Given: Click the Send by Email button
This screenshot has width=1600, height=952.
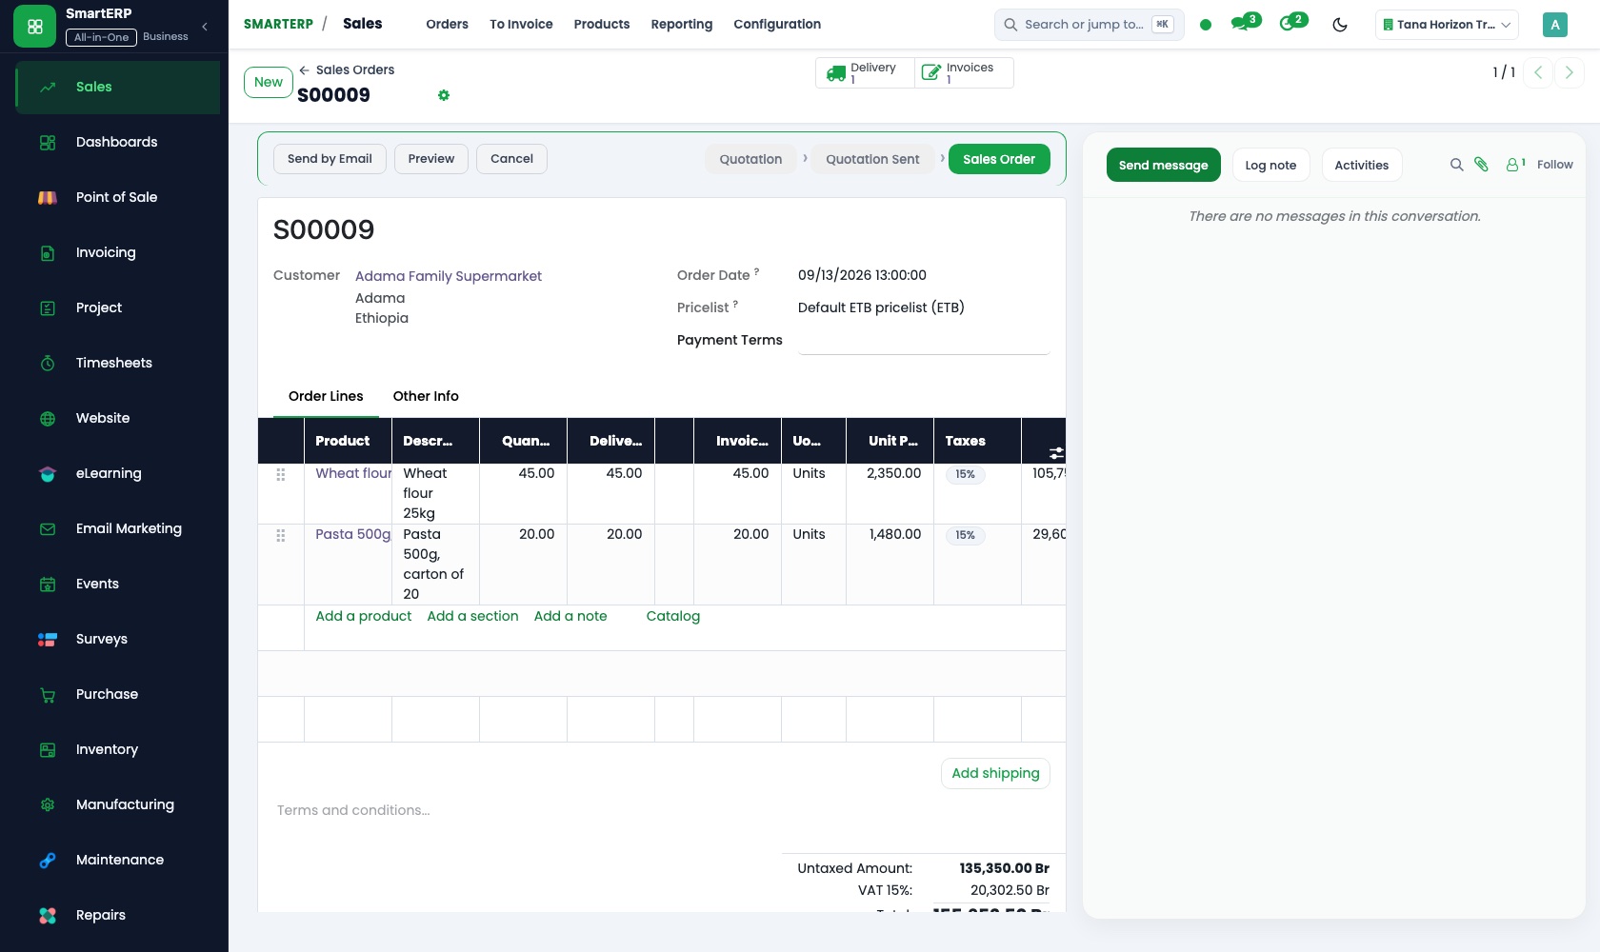Looking at the screenshot, I should [330, 159].
